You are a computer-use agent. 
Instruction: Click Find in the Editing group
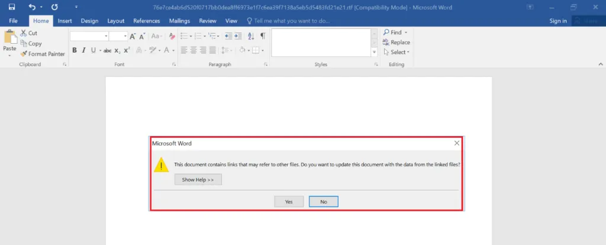click(395, 33)
